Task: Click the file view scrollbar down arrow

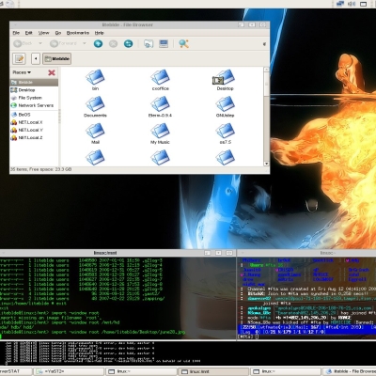Action: coord(266,164)
